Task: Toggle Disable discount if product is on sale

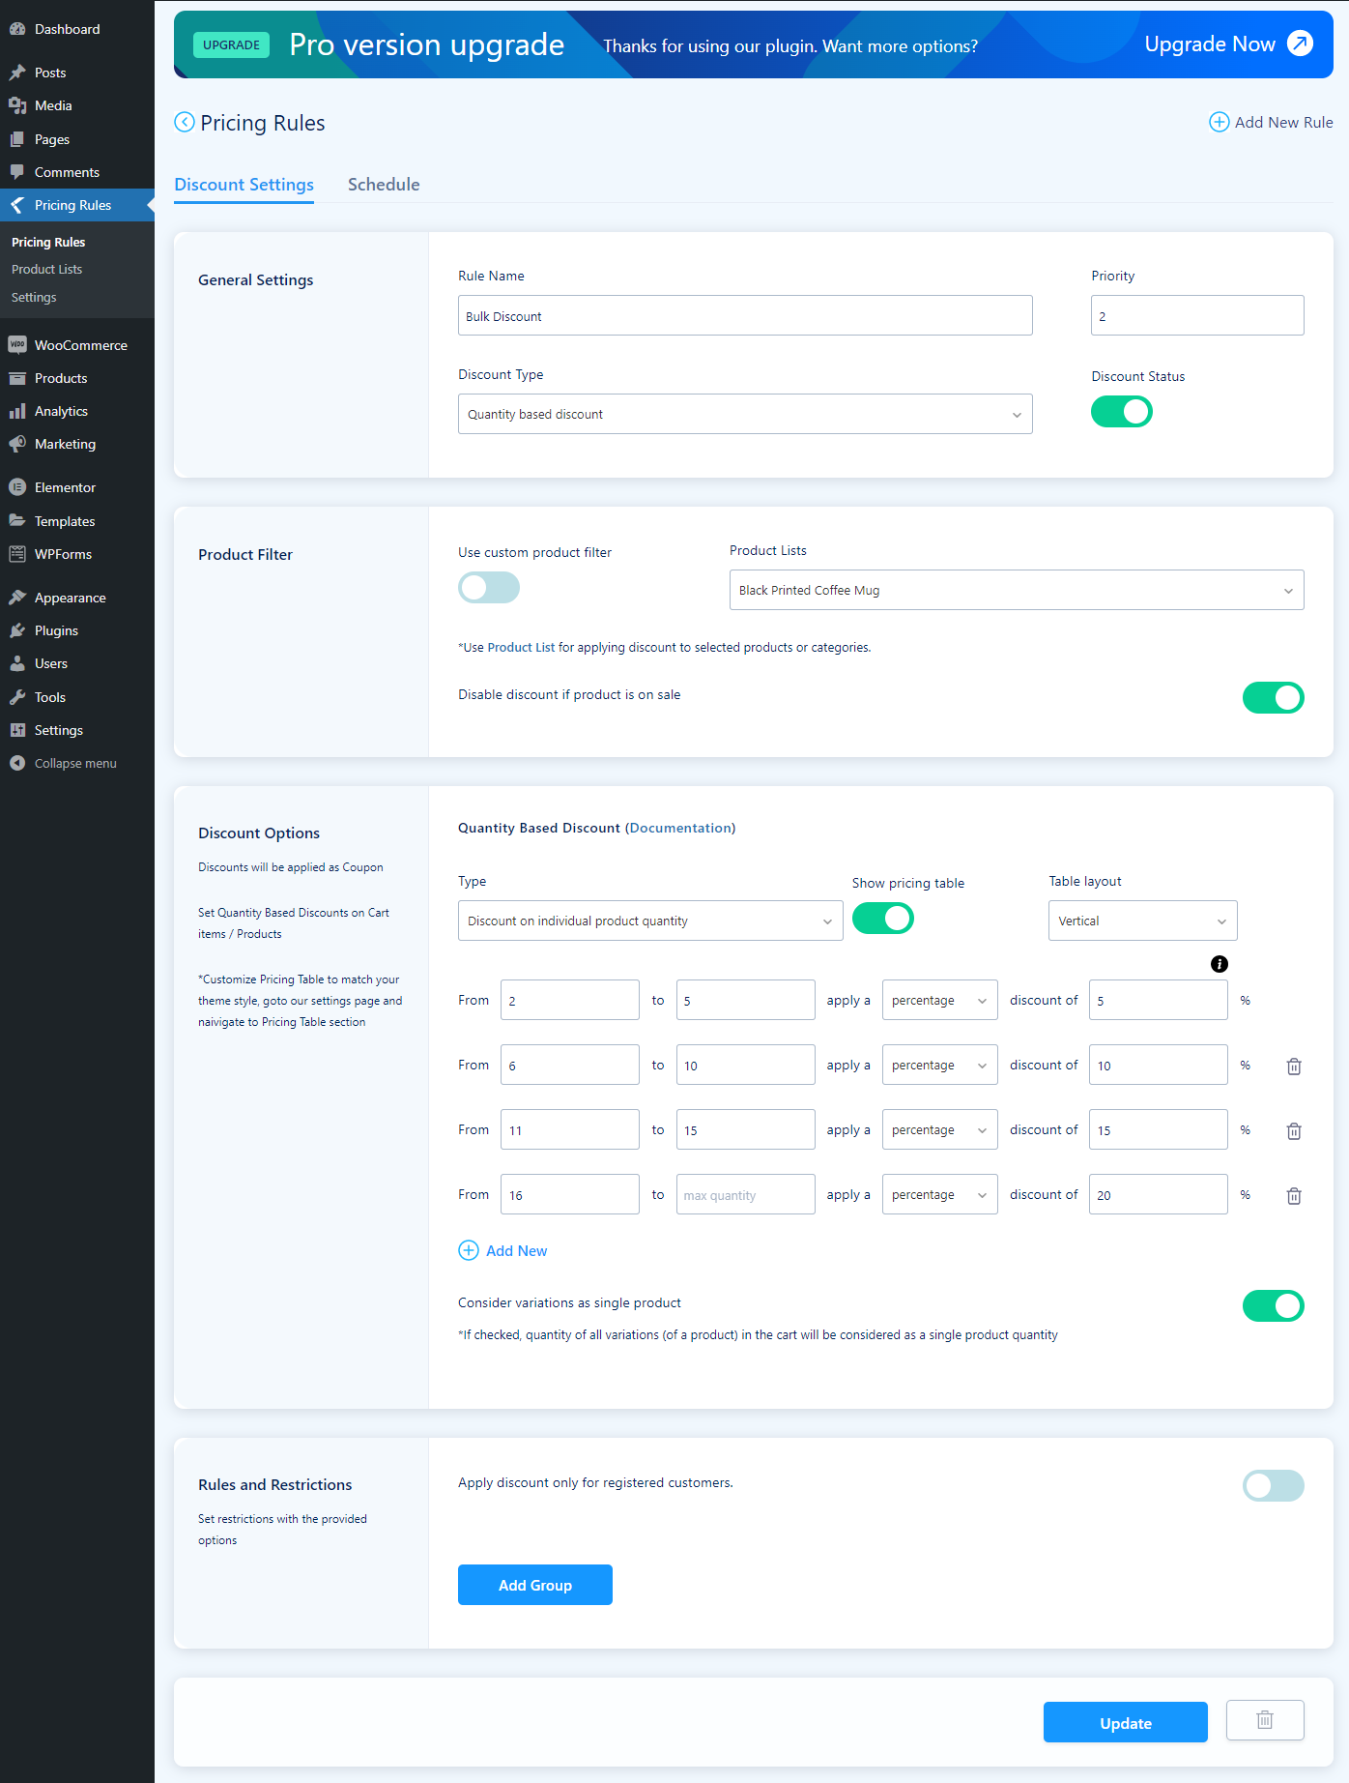Action: tap(1274, 697)
